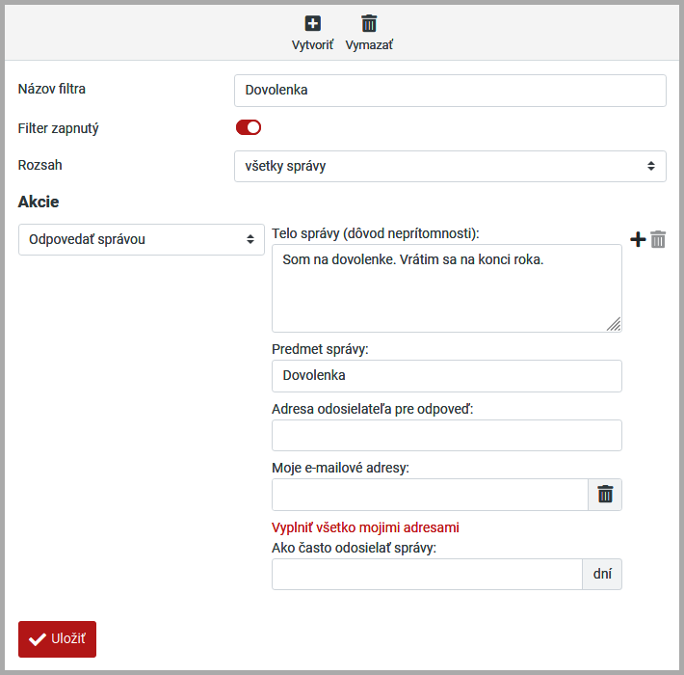Click the Vymazať label in the toolbar

pos(369,45)
